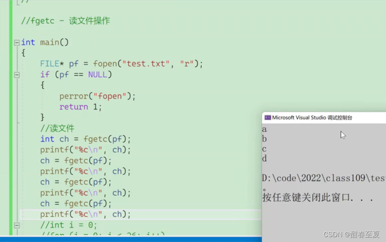Click the D:\code\2022\class109 path in console

pos(324,178)
